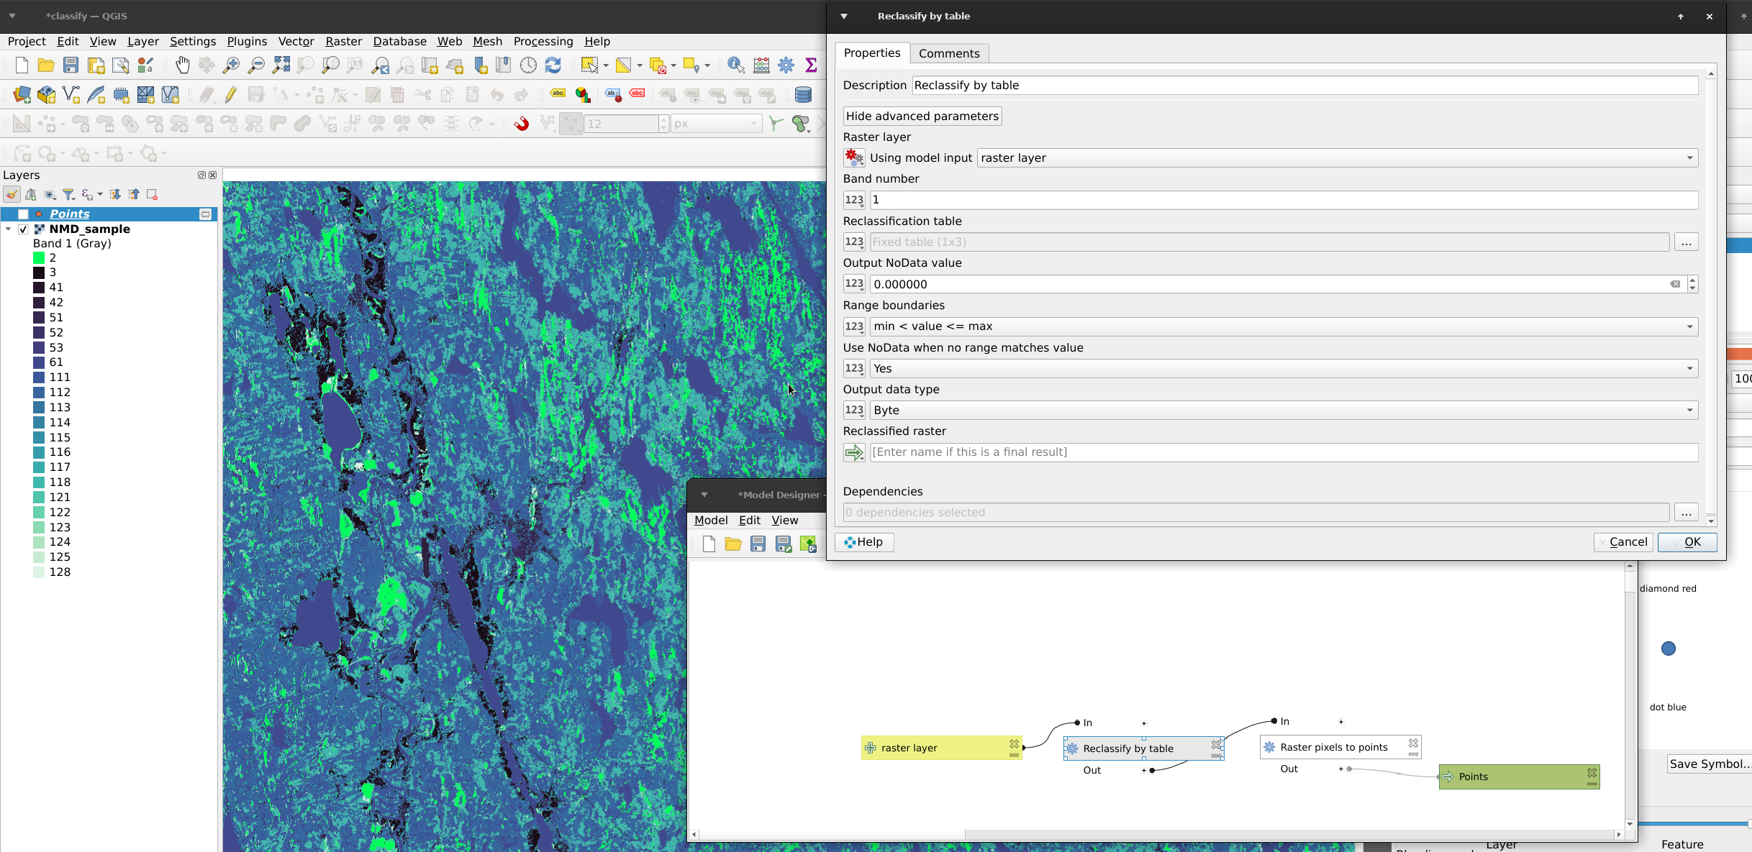Screen dimensions: 1752x852
Task: Open the attribute table icon
Action: [x=761, y=65]
